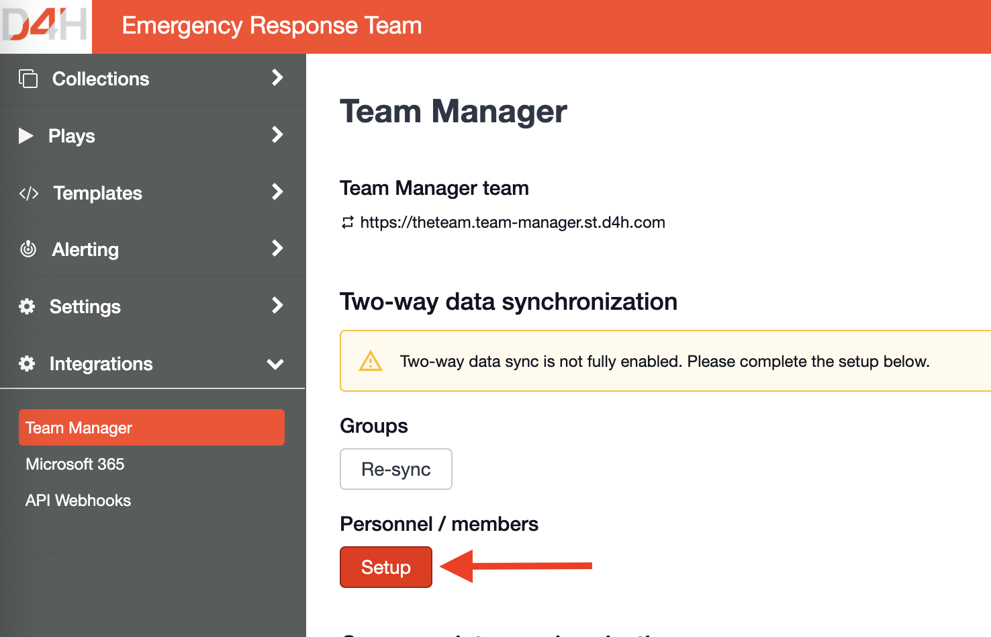
Task: Click the D4H logo
Action: 45,26
